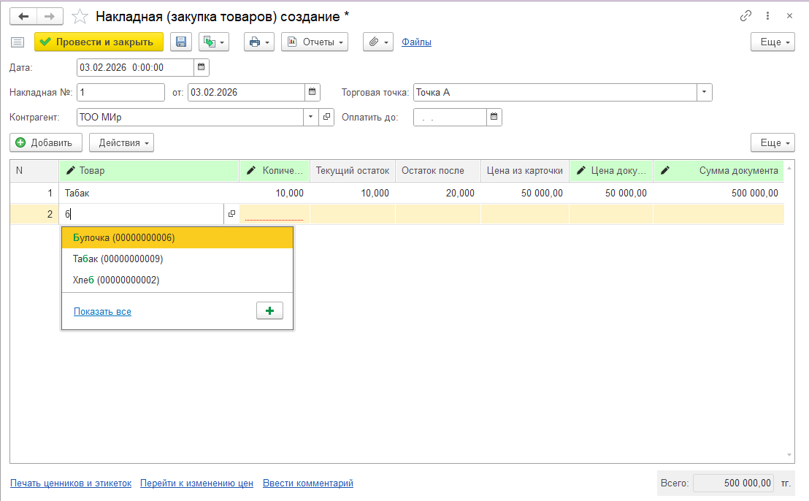
Task: Open the Действия menu
Action: click(121, 143)
